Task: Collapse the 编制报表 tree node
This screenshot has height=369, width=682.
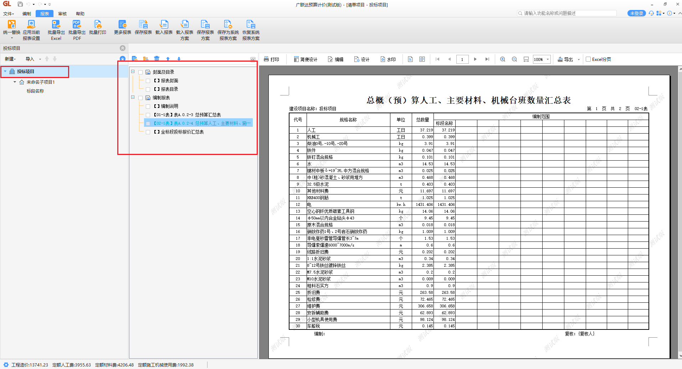Action: pos(133,97)
